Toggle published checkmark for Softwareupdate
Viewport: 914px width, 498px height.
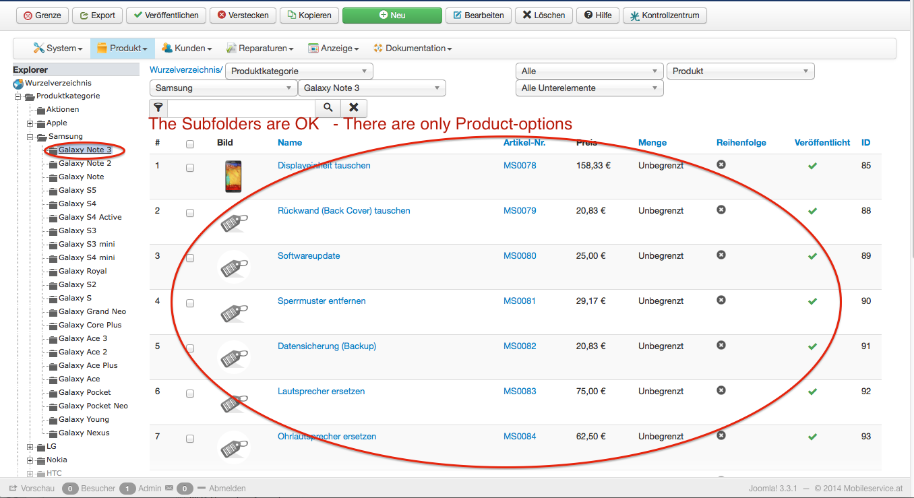pos(812,256)
